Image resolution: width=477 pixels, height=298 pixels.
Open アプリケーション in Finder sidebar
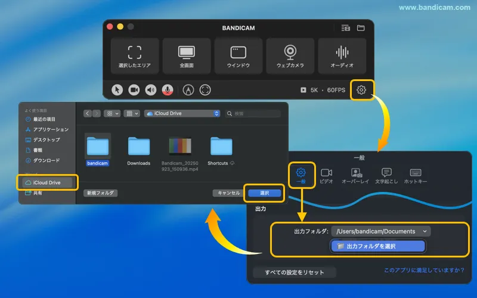pyautogui.click(x=47, y=129)
